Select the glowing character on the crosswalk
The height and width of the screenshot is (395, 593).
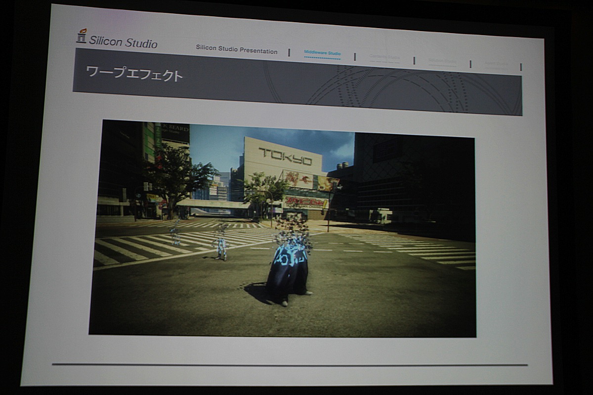(221, 243)
